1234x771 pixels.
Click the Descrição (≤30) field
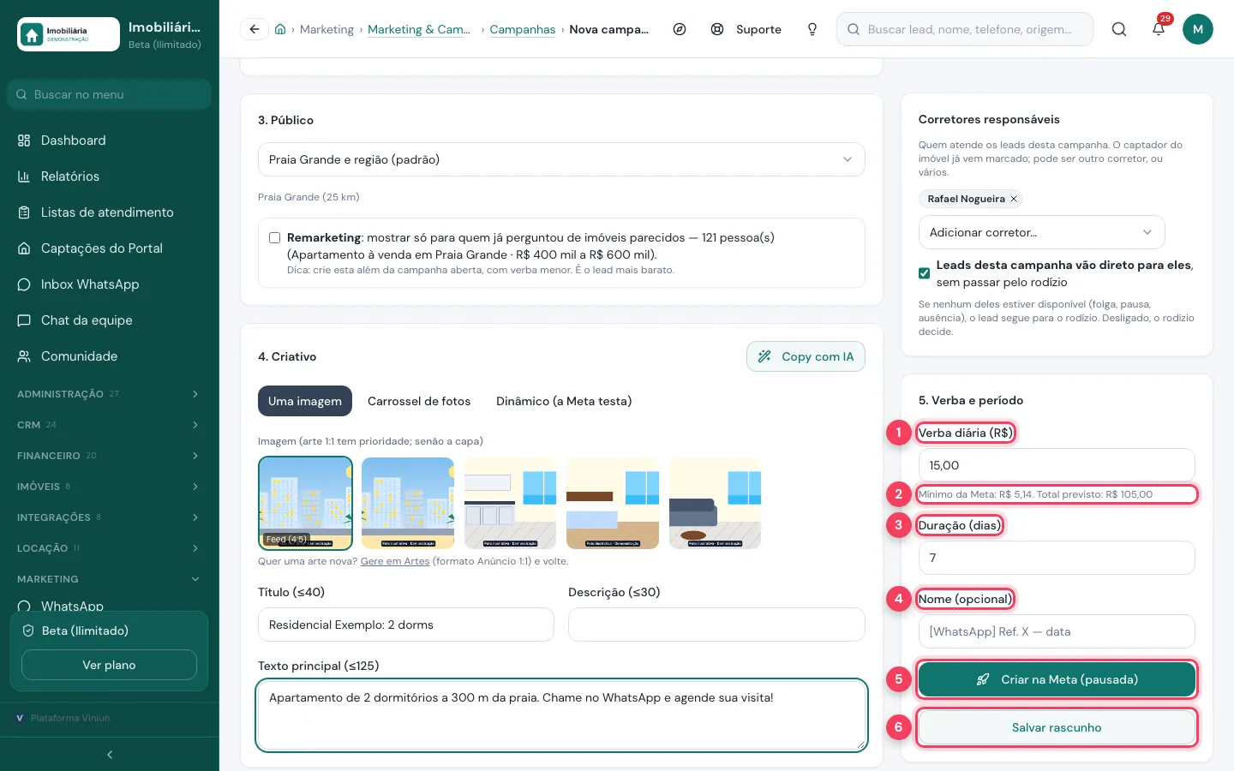(x=716, y=625)
